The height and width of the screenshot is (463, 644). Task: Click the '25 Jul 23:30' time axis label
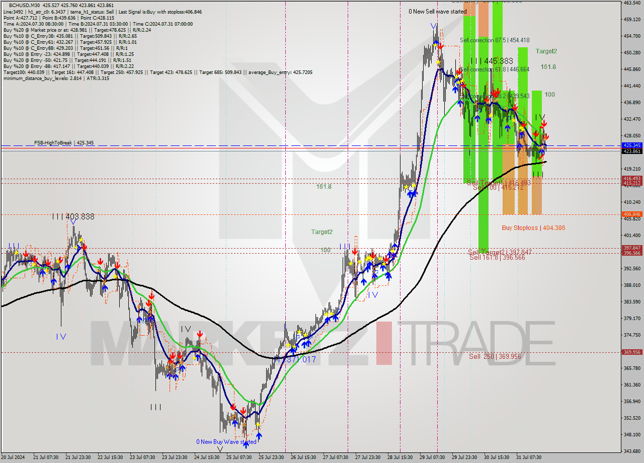point(271,457)
